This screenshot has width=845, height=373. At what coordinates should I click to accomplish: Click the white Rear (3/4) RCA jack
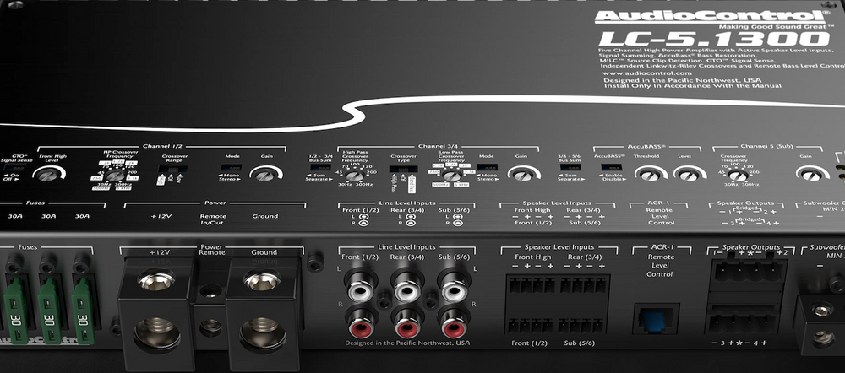pos(407,290)
